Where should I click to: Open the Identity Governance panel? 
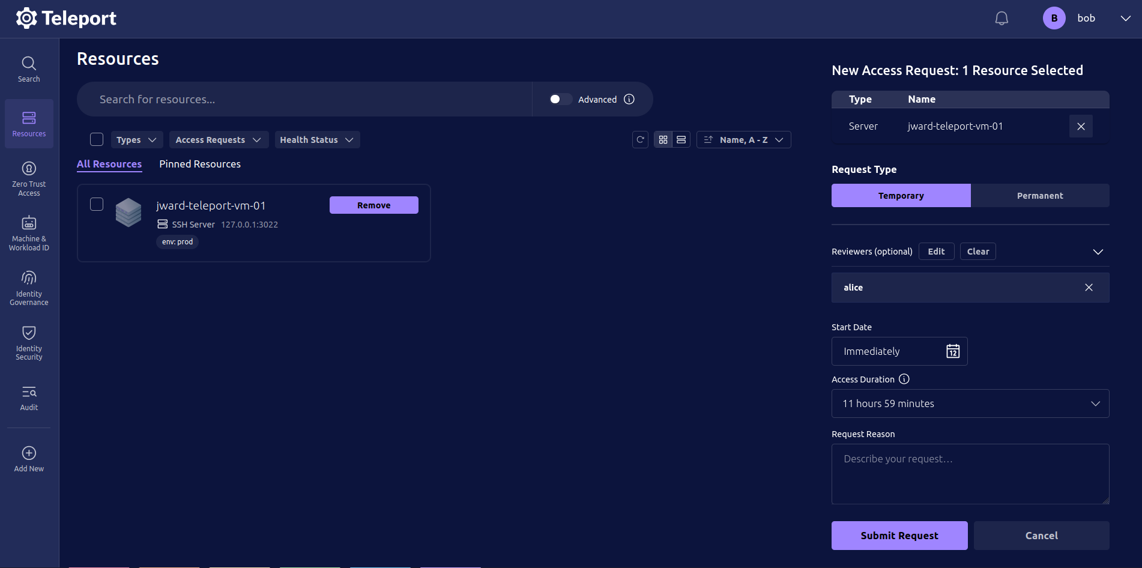click(29, 288)
